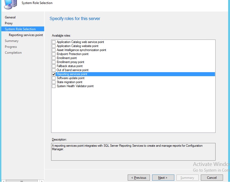
Task: Enable Enrollment proxy point checkbox
Action: tap(54, 62)
